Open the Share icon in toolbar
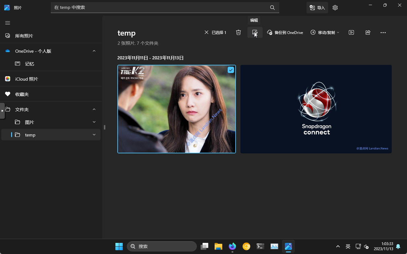The image size is (407, 254). 368,32
